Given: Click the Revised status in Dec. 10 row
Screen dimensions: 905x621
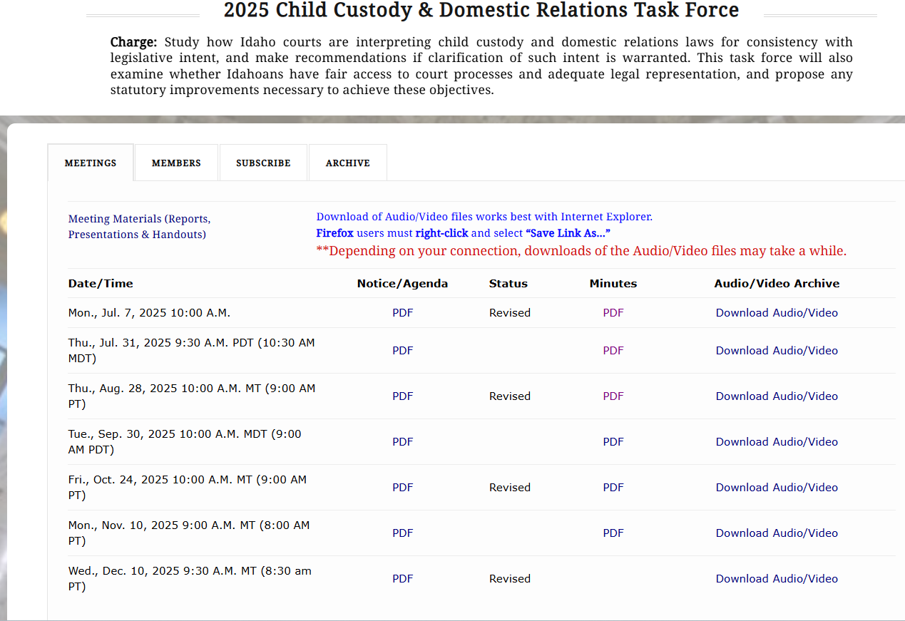Looking at the screenshot, I should click(x=510, y=579).
